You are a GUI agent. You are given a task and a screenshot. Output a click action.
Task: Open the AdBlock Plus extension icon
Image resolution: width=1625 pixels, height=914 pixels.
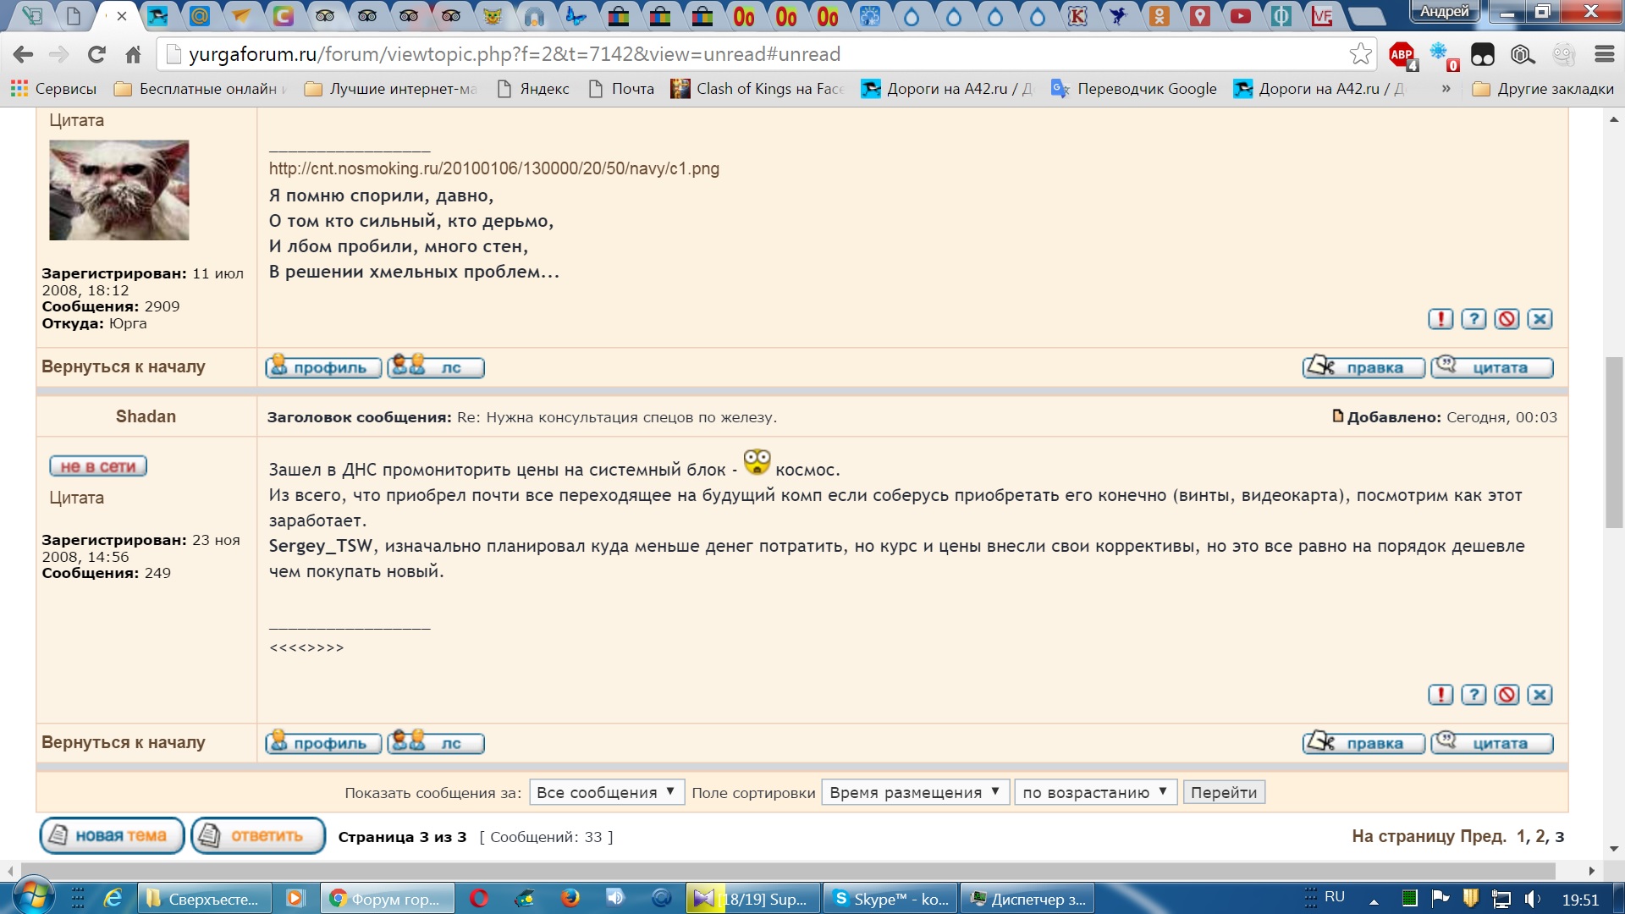tap(1402, 54)
